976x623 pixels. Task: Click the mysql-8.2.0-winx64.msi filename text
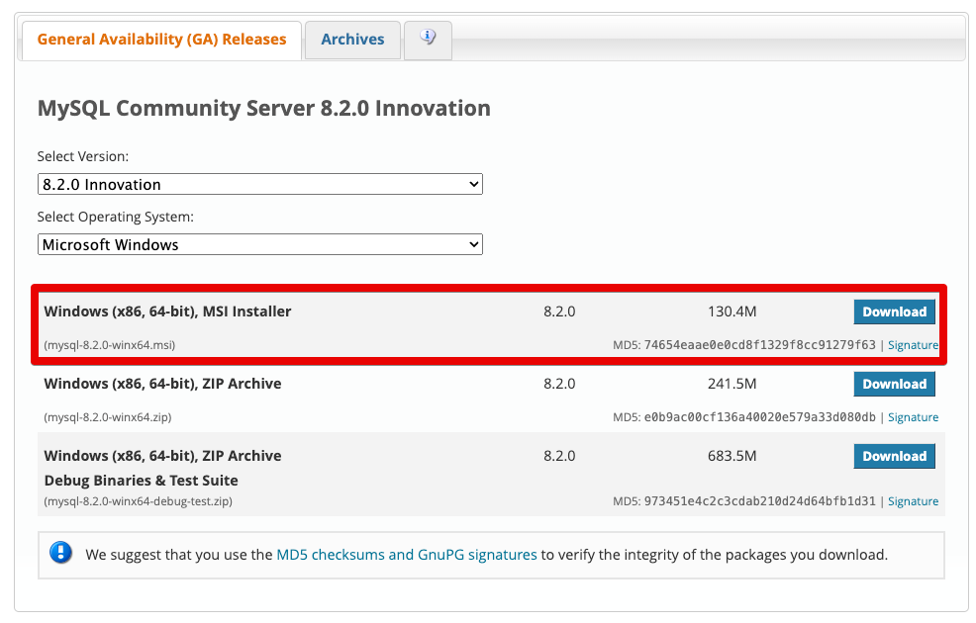110,345
